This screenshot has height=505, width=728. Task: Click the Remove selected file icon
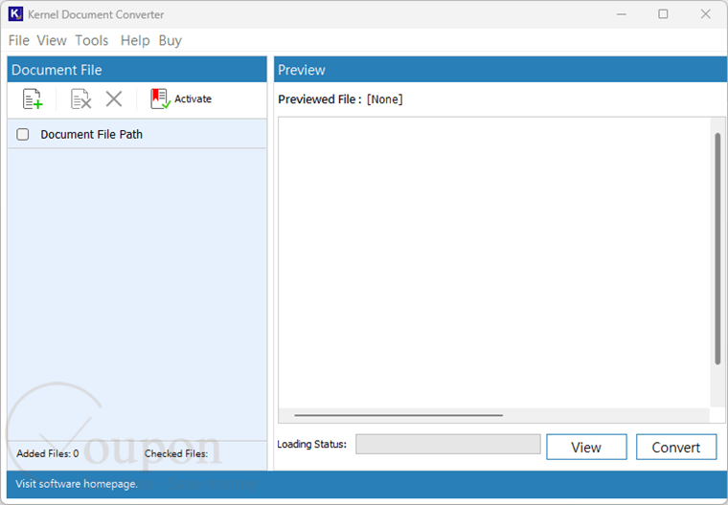pyautogui.click(x=80, y=99)
